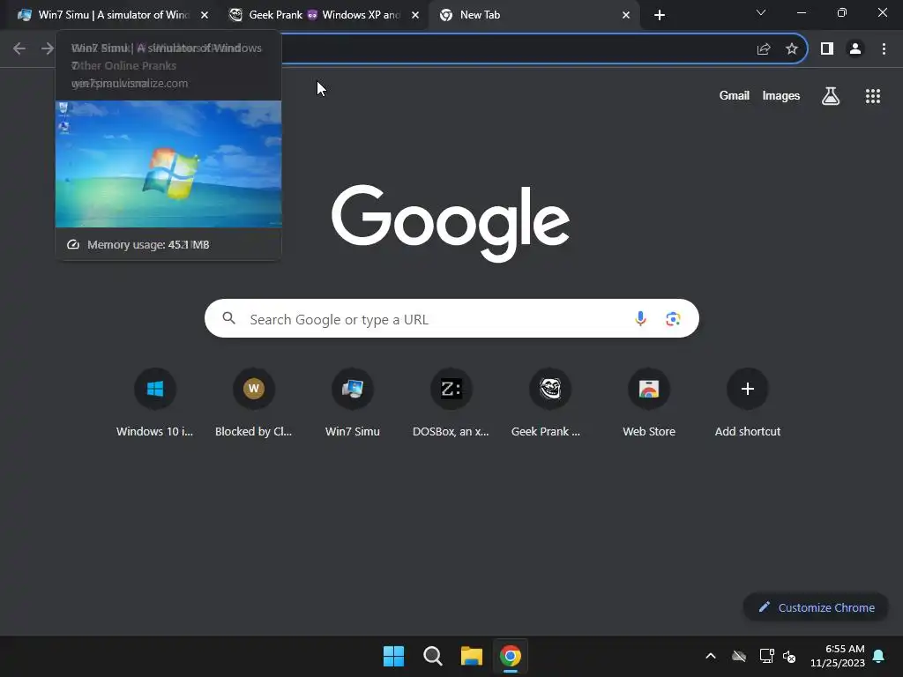The width and height of the screenshot is (903, 677).
Task: Open the Windows Start menu
Action: click(394, 656)
